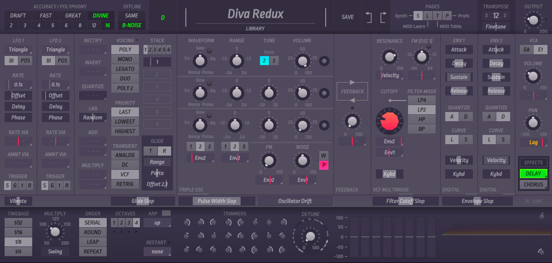The width and height of the screenshot is (552, 263).
Task: Click the Feedback amount knob
Action: 352,121
